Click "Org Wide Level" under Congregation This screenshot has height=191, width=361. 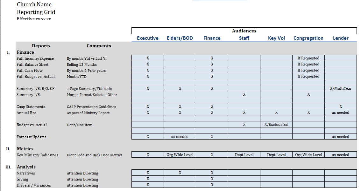tap(308, 155)
